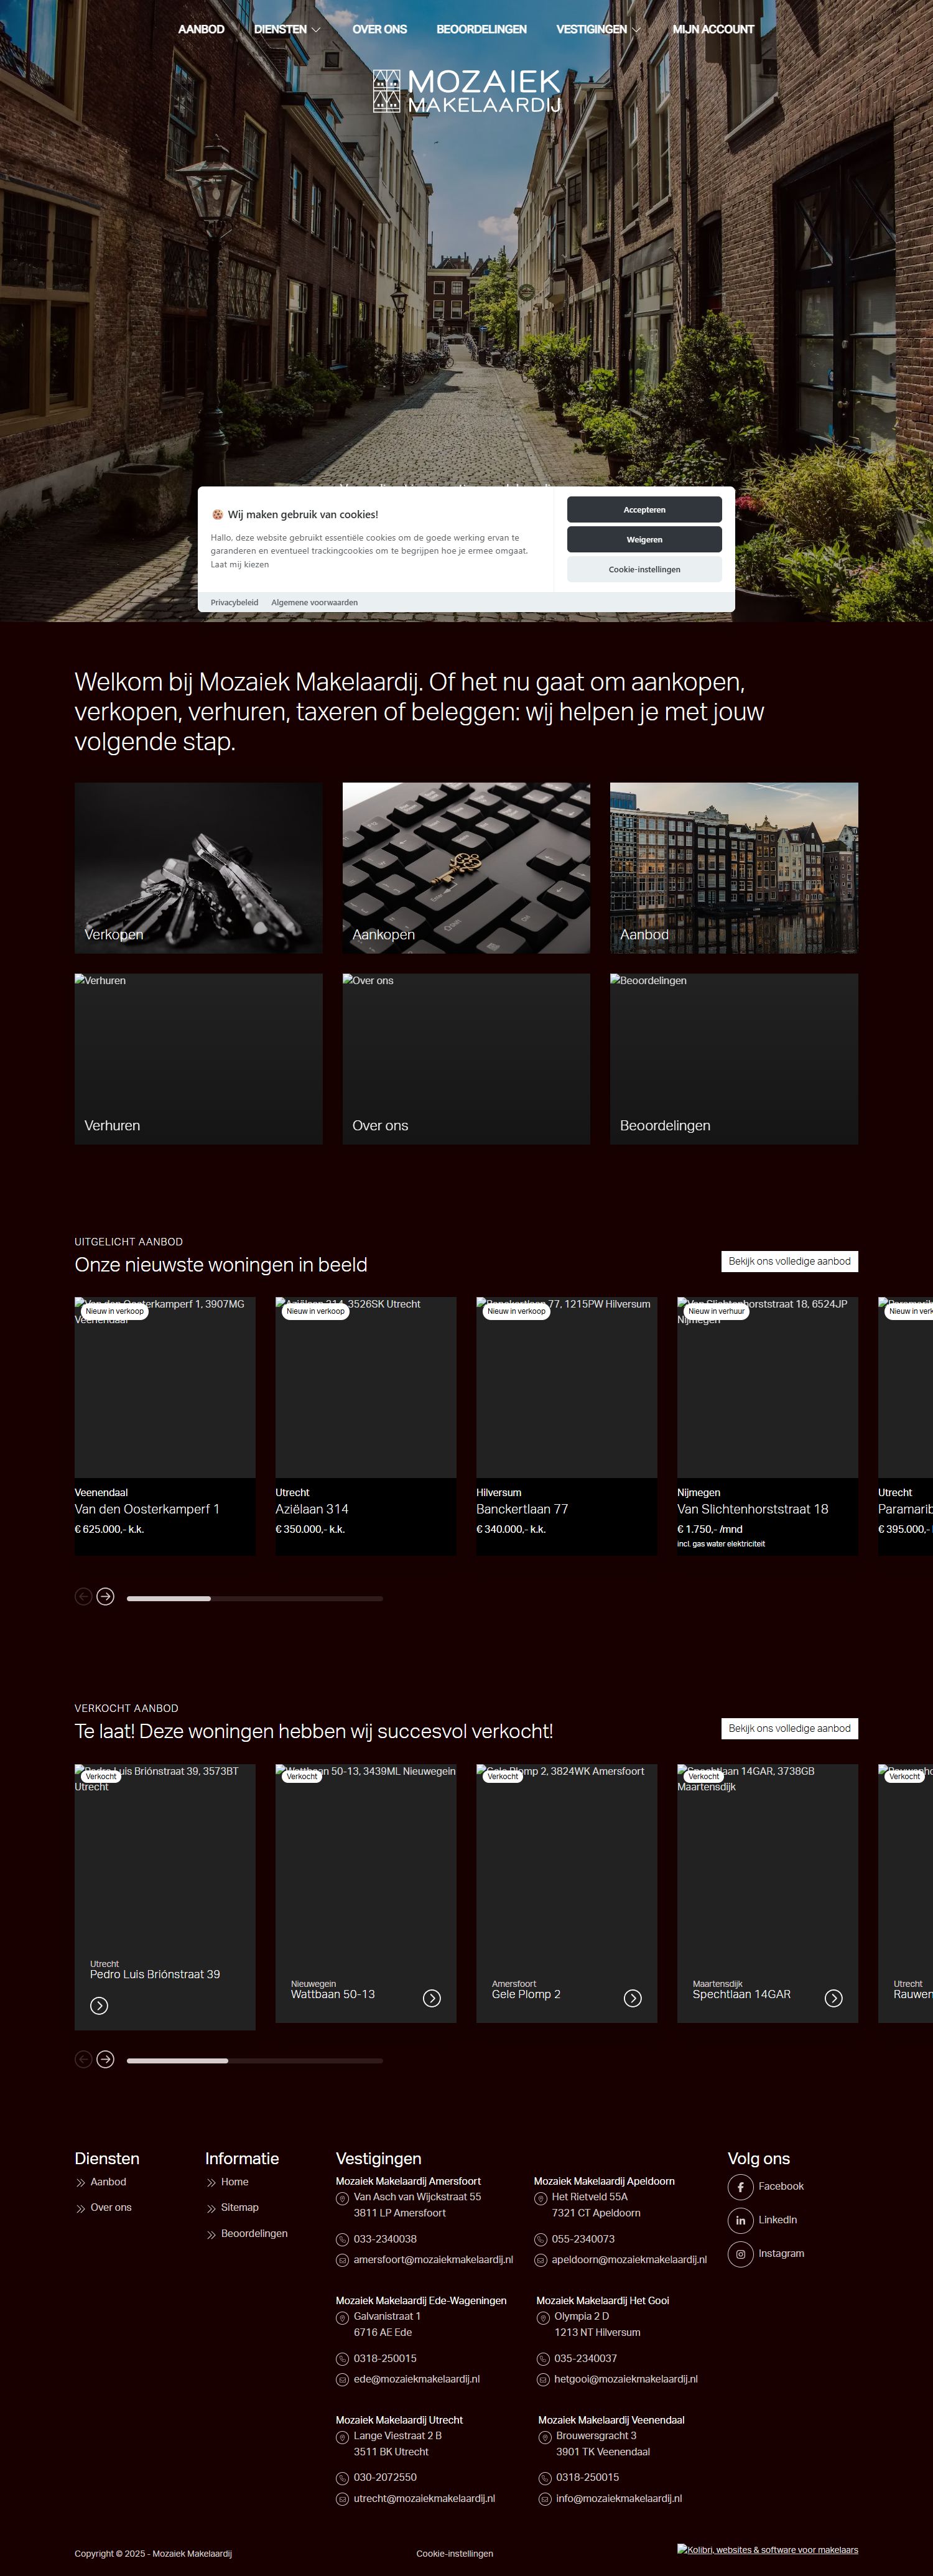933x2576 pixels.
Task: Click the featured listings carousel progress bar
Action: coord(254,1599)
